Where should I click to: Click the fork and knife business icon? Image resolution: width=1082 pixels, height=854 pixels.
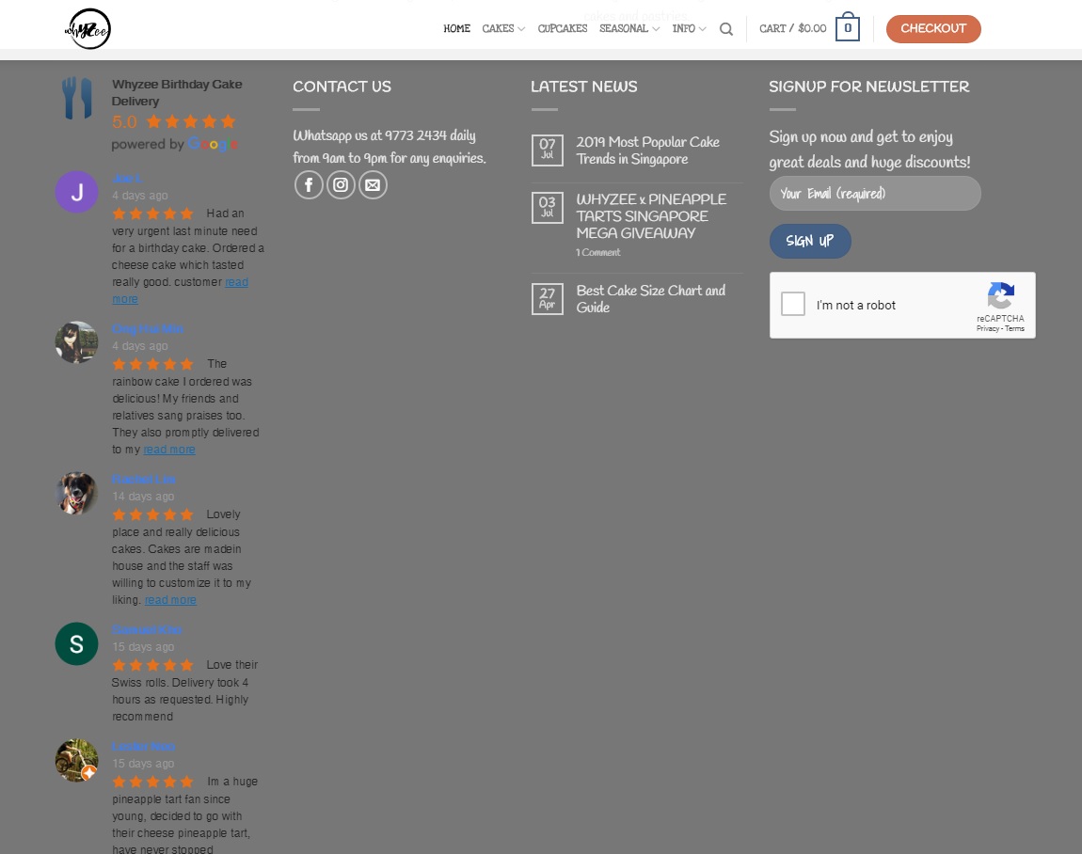(76, 98)
